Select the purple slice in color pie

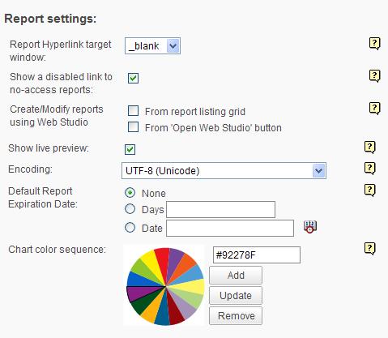point(140,293)
